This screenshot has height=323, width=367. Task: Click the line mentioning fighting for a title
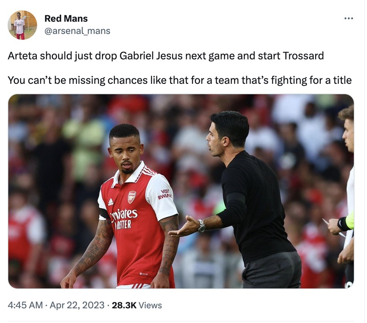click(x=179, y=80)
